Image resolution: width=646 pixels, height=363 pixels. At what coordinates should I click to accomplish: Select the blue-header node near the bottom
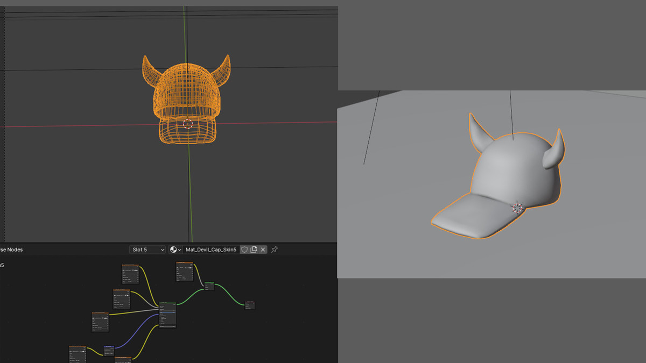[x=109, y=350]
